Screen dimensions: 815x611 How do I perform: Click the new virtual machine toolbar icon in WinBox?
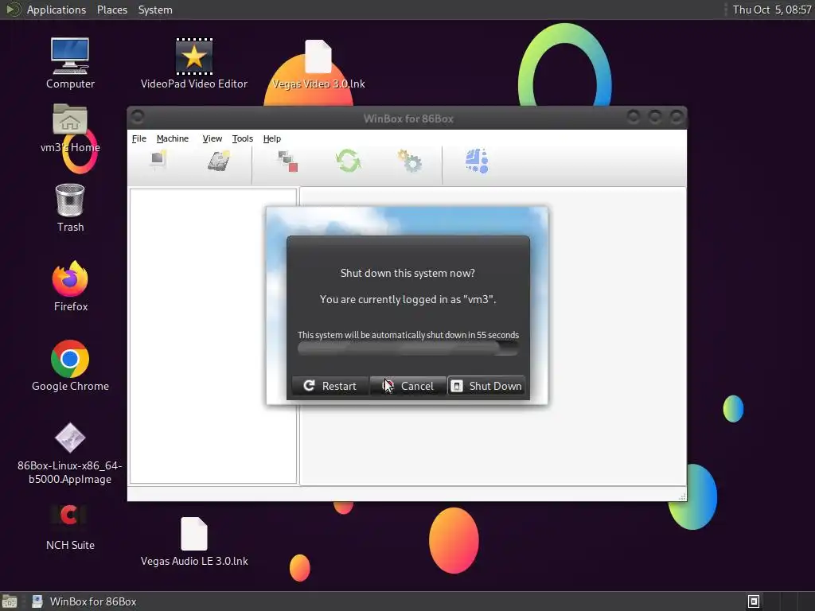pyautogui.click(x=158, y=160)
